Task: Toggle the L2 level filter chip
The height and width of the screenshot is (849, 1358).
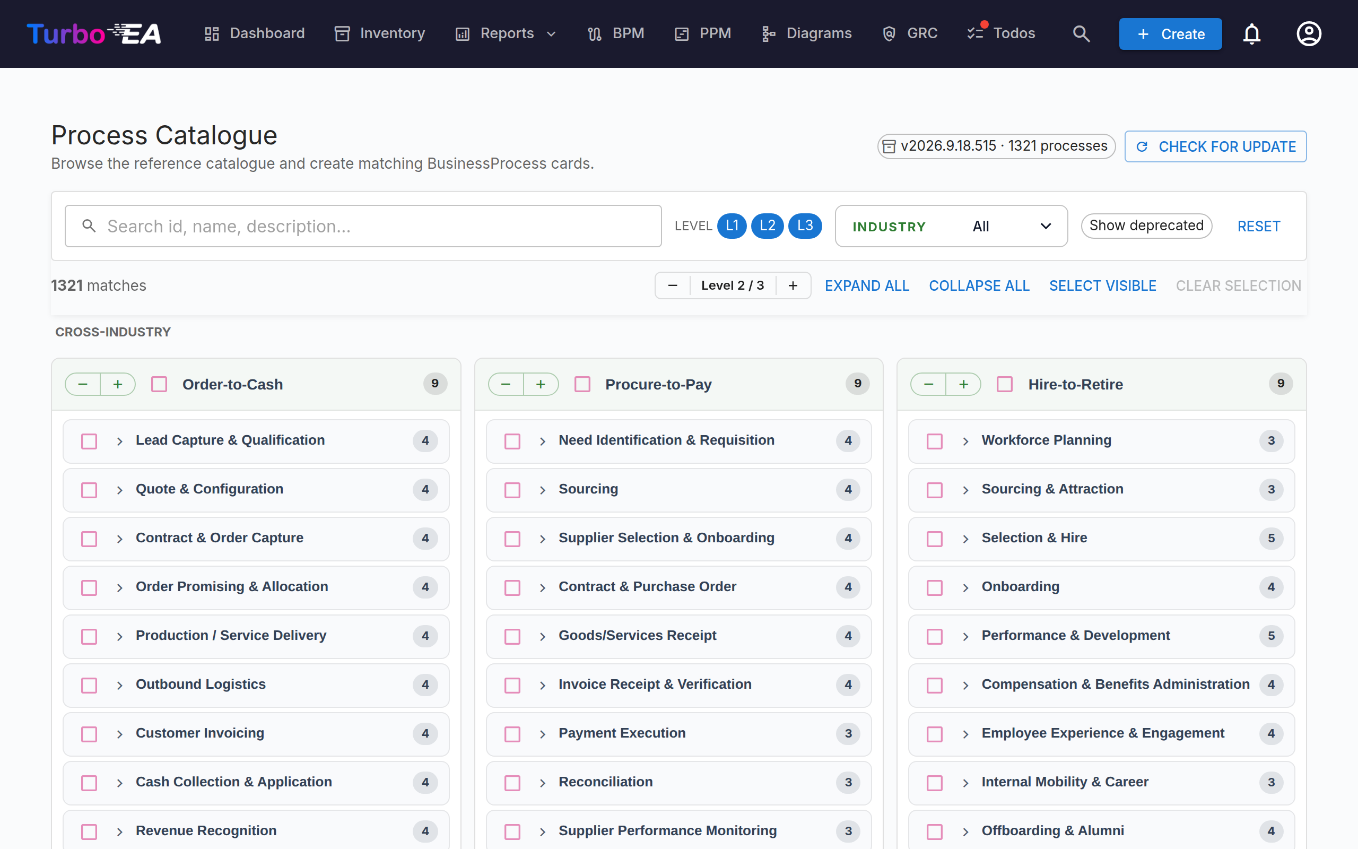Action: 767,226
